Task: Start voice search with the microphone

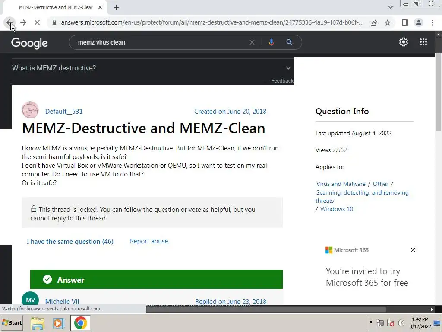Action: click(271, 42)
